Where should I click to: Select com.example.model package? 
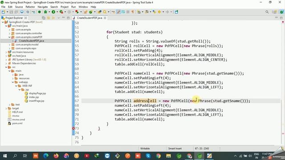[27, 44]
